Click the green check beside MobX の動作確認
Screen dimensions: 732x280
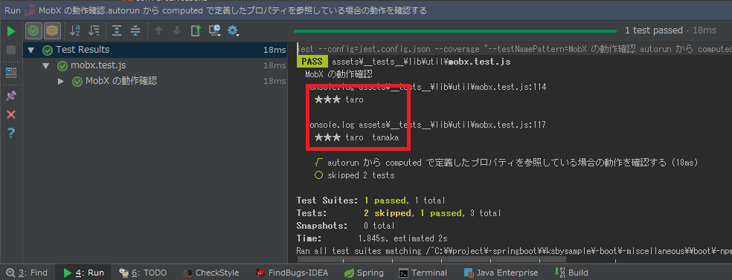(x=77, y=82)
